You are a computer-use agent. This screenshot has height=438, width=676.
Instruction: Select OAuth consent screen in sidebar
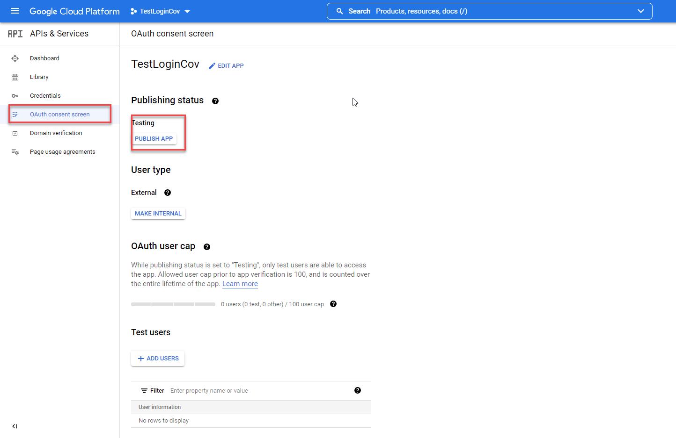(59, 115)
